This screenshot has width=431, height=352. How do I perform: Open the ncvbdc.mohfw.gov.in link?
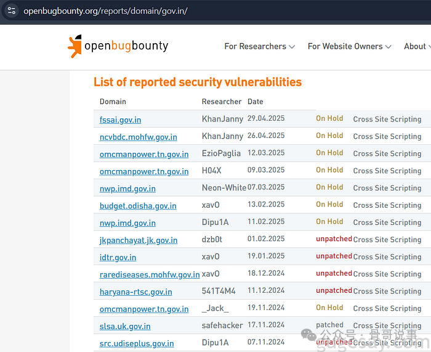tap(139, 137)
